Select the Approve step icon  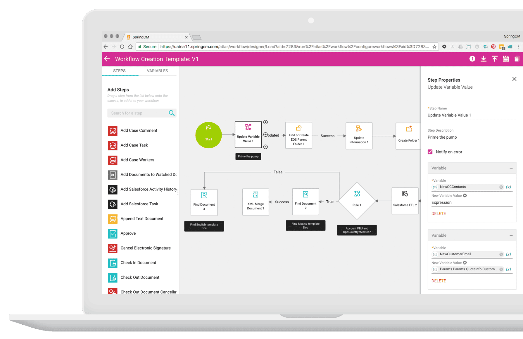click(113, 233)
